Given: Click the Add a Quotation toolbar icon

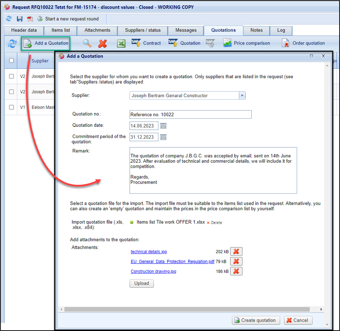Looking at the screenshot, I should coord(28,43).
